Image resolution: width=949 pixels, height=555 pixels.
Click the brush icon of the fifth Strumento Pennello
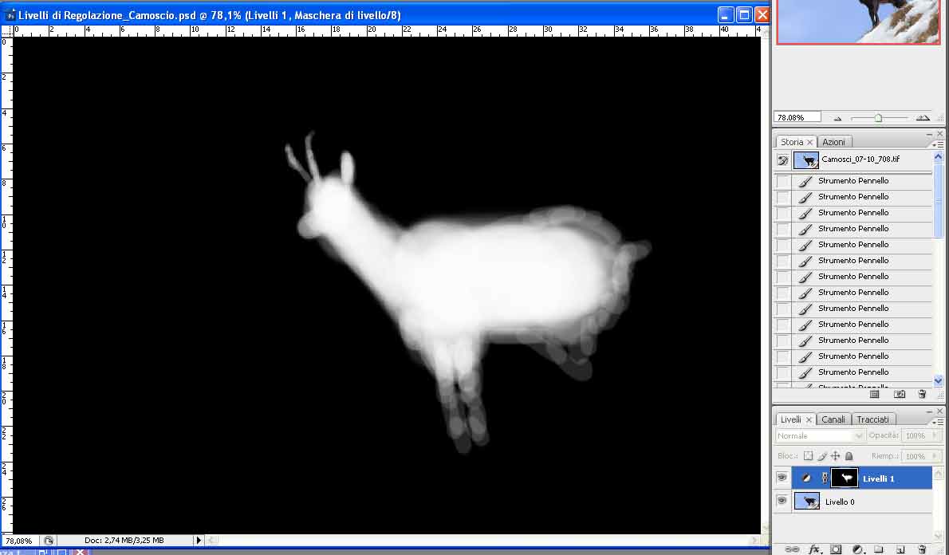pos(805,245)
